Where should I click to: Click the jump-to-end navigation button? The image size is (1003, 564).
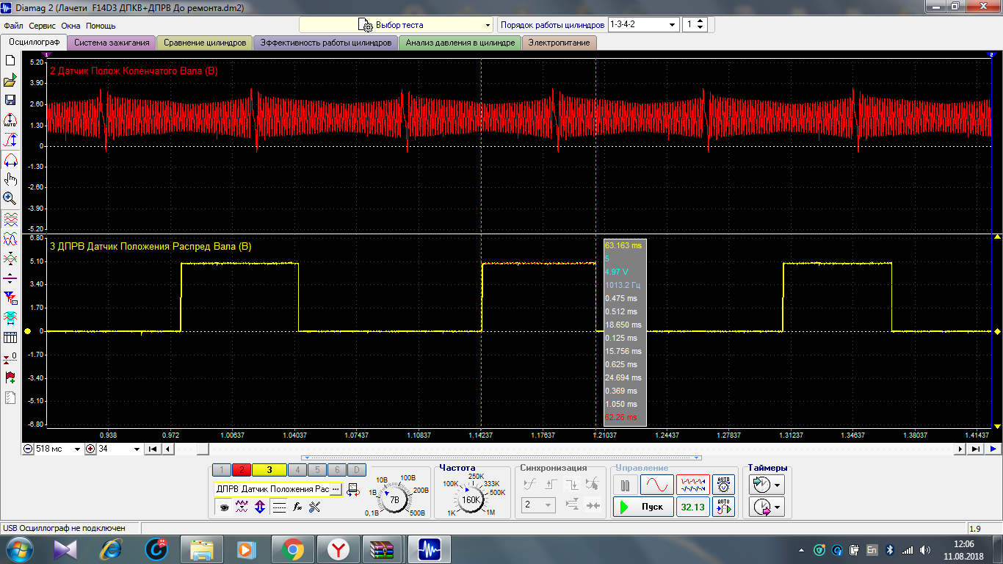pos(976,449)
